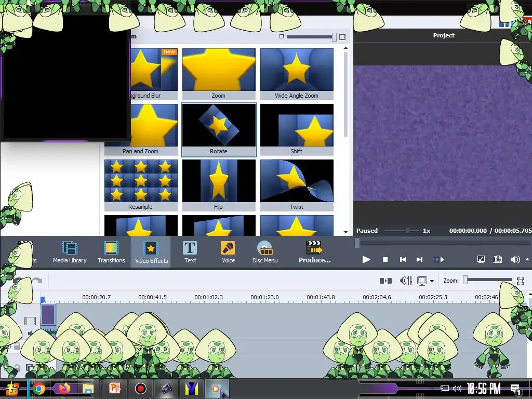
Task: Open Google Chrome from taskbar
Action: [x=39, y=389]
